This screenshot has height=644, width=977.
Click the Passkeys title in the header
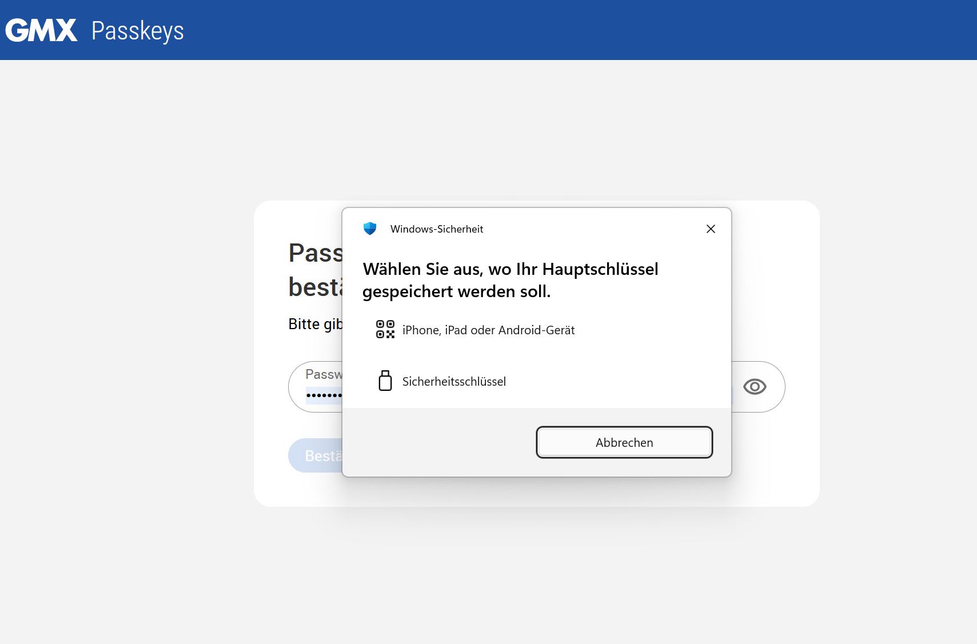click(138, 31)
